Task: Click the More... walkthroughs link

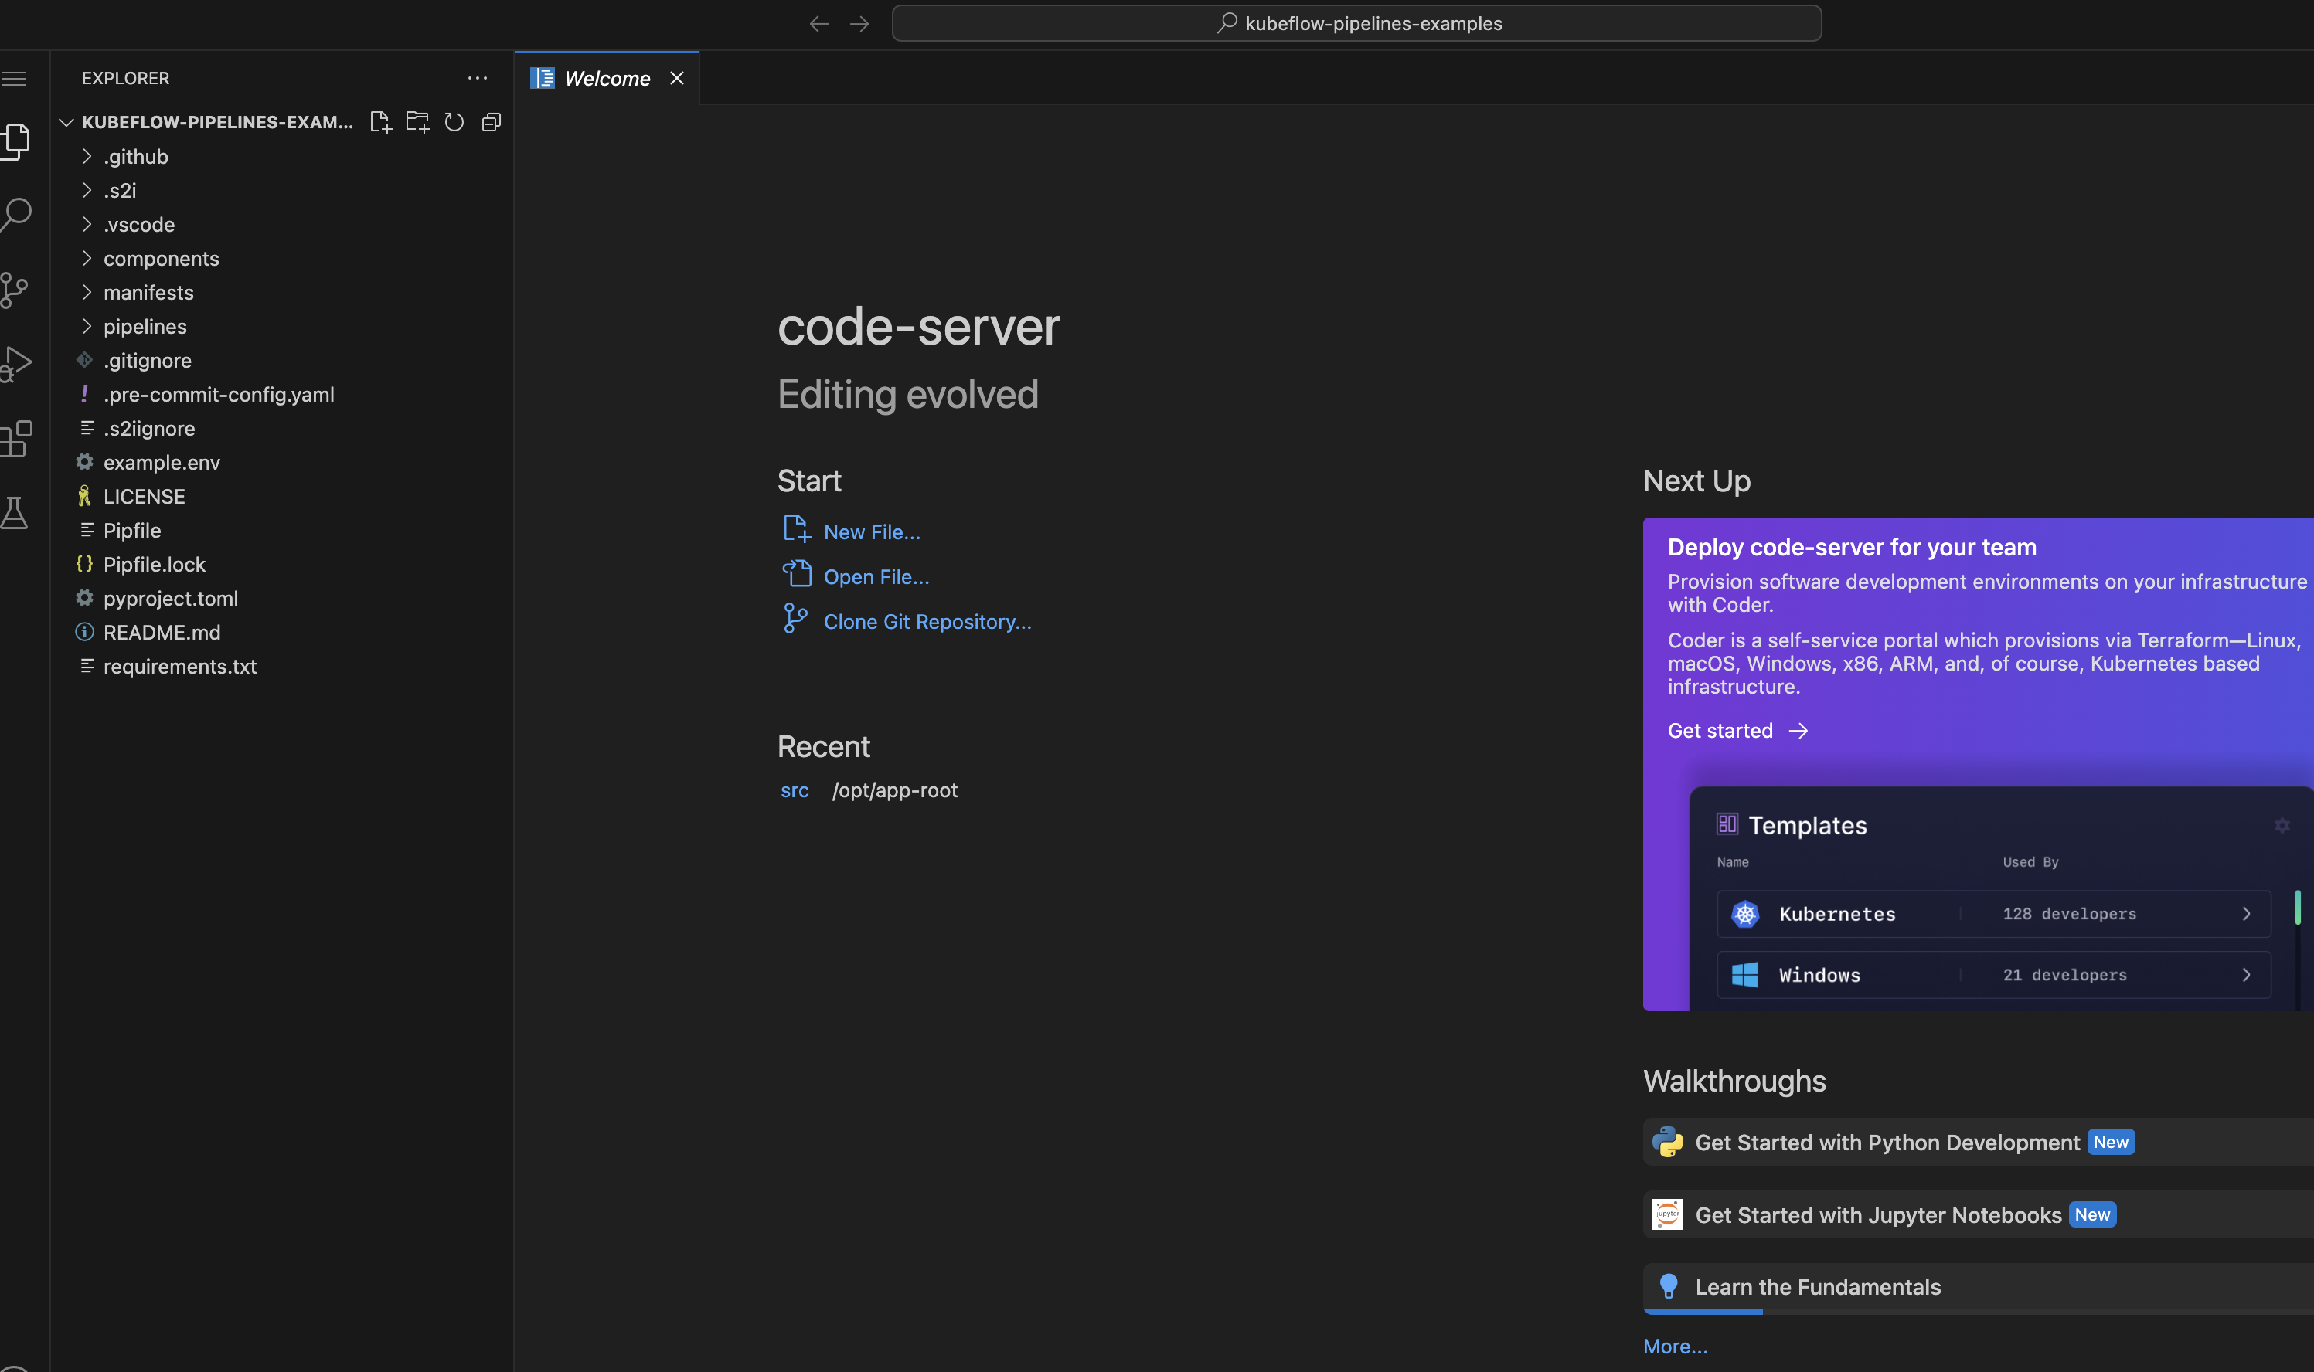Action: [1675, 1347]
